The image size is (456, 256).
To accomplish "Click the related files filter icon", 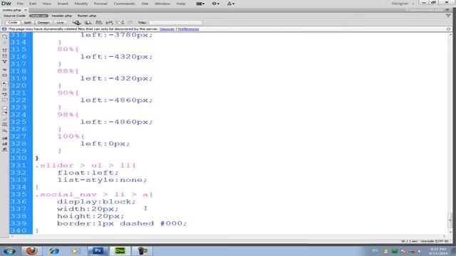I will [448, 16].
